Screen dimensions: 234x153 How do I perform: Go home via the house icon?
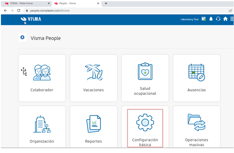point(225,19)
